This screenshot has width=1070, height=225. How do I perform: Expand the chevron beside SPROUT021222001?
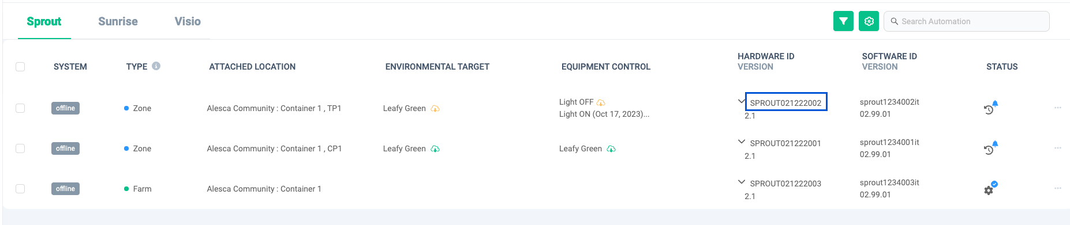(742, 142)
